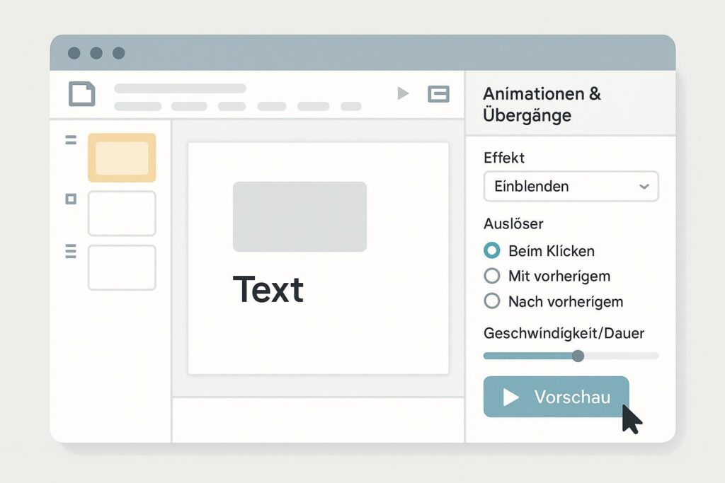Choose the Mit vorherigem radio button
This screenshot has width=725, height=483.
pos(491,276)
